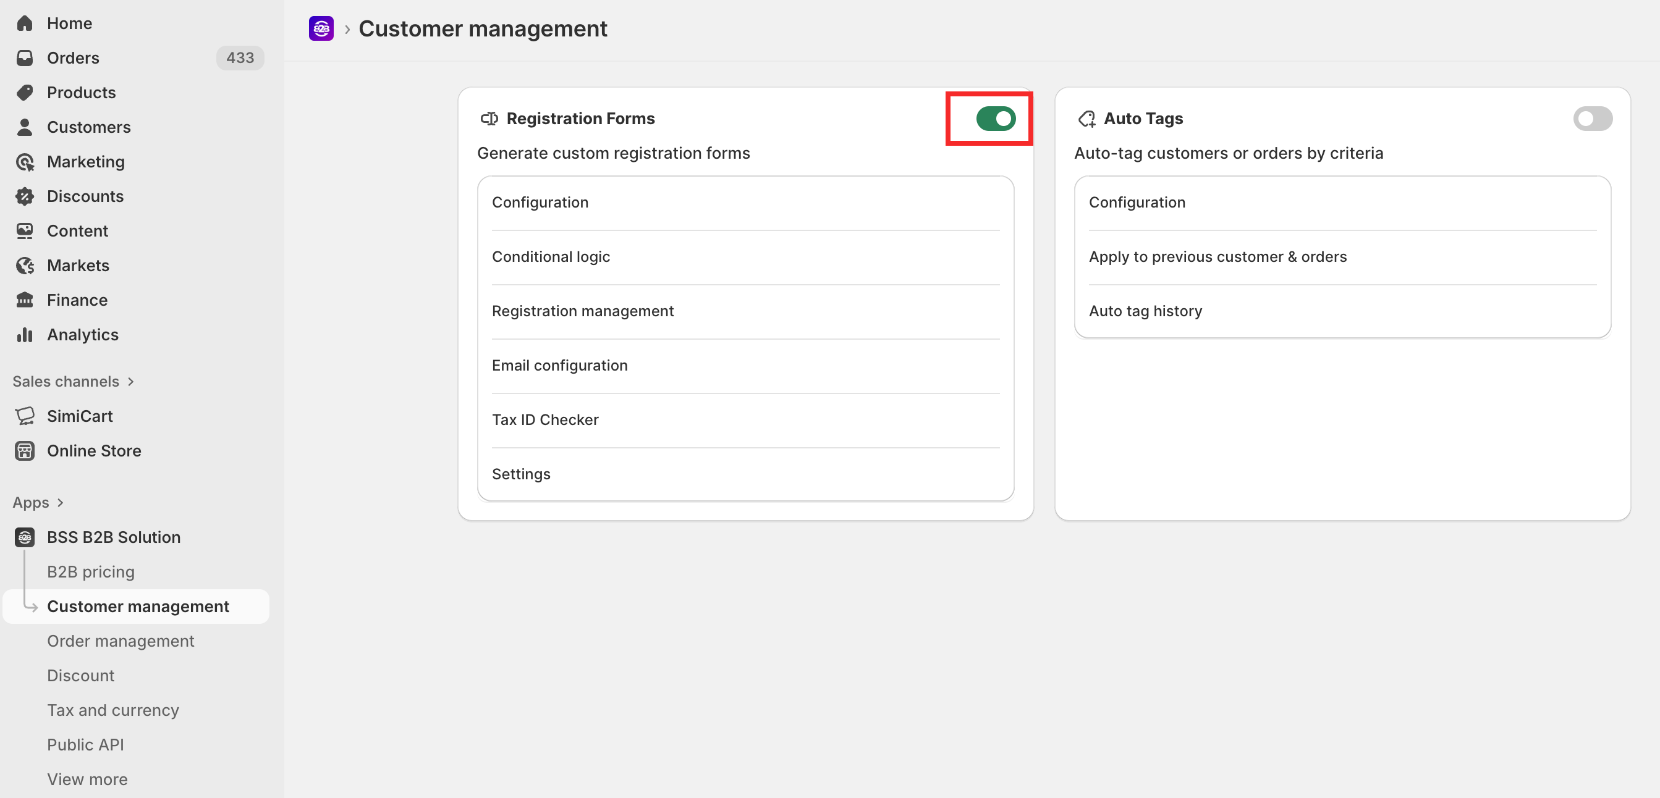
Task: Click the Finance bank icon
Action: [x=25, y=300]
